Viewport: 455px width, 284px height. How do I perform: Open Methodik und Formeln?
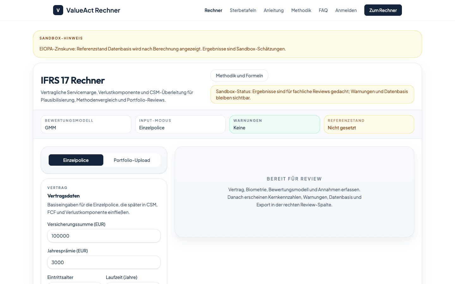pos(239,75)
